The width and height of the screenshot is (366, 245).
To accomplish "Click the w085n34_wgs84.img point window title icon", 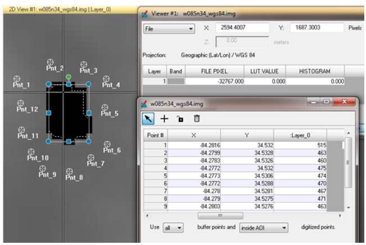I will (x=144, y=104).
